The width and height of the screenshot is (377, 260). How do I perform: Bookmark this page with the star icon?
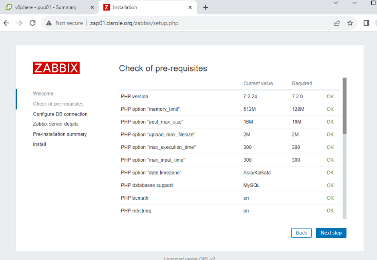[x=350, y=23]
